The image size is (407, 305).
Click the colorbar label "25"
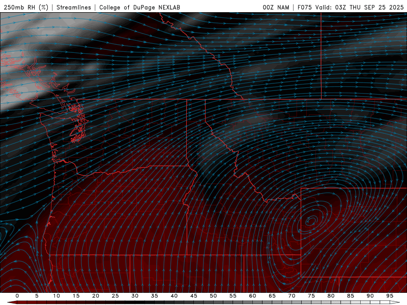[x=115, y=296]
